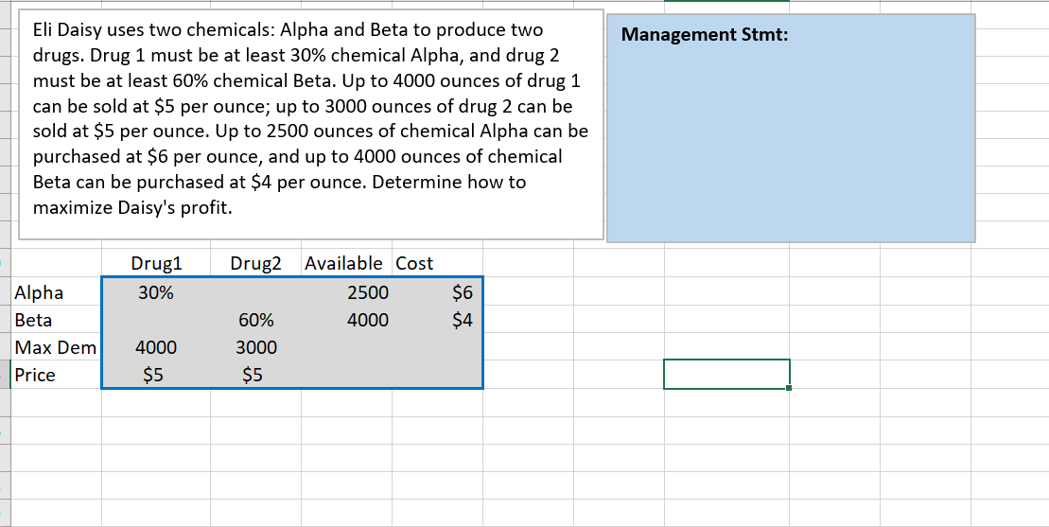Select the Drug1 column header cell

click(156, 263)
